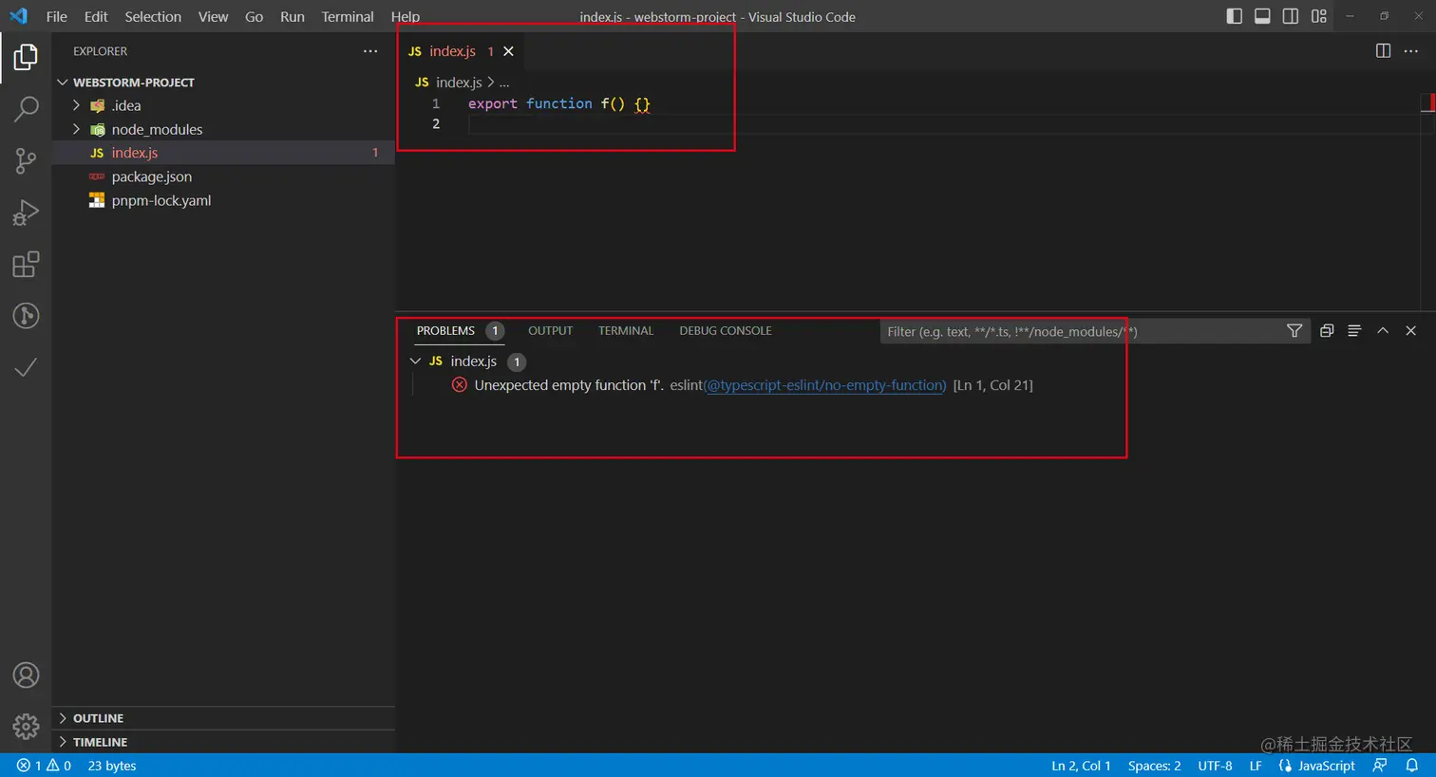Open the Extensions view

click(x=26, y=264)
